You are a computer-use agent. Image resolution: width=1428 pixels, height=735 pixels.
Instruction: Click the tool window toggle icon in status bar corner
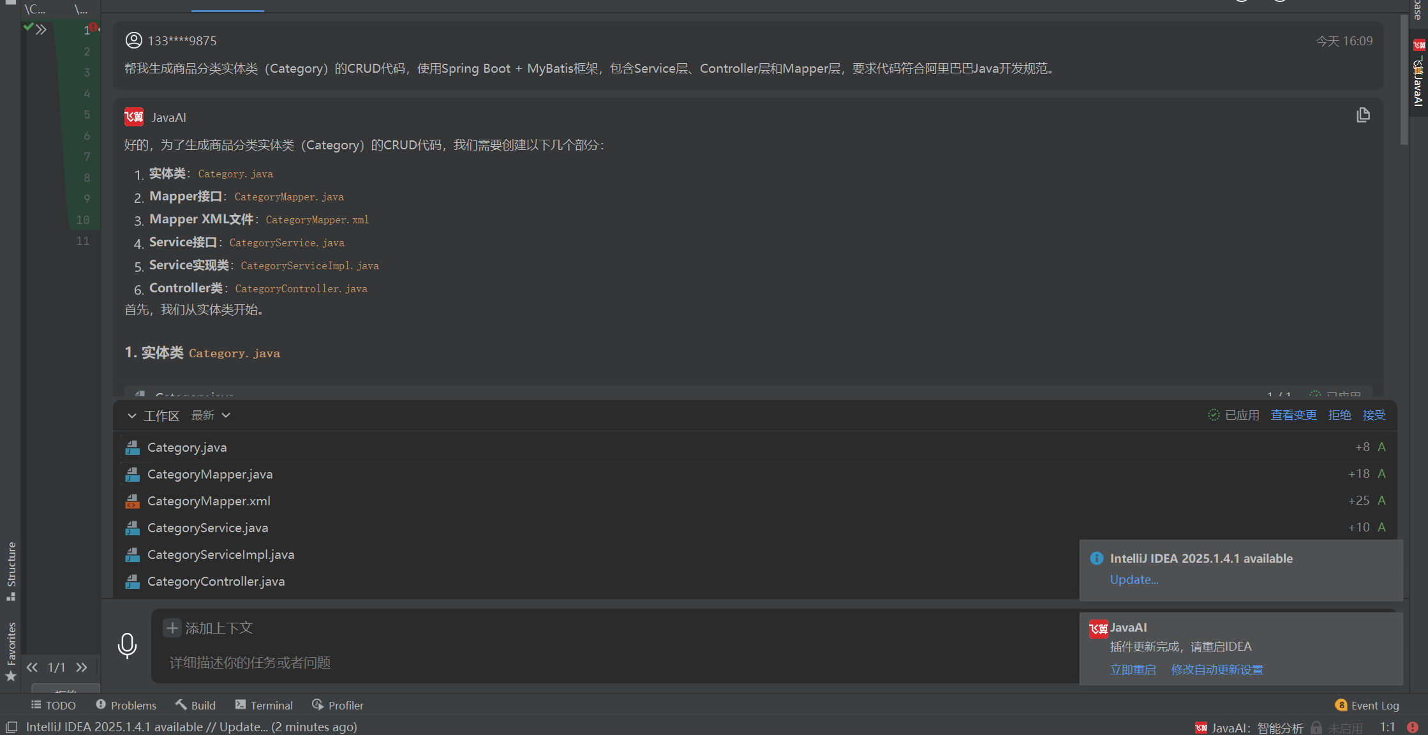tap(11, 727)
